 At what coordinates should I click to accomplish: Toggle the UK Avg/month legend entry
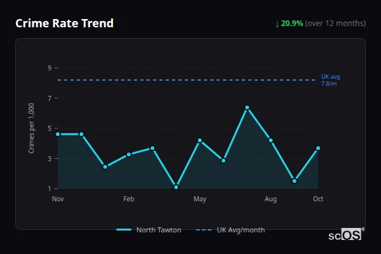[x=231, y=230]
